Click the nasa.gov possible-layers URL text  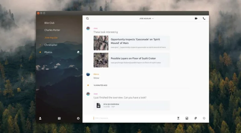click(x=136, y=63)
